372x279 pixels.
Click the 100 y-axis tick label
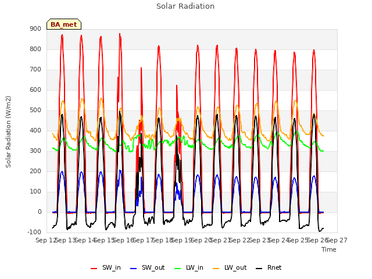35,192
